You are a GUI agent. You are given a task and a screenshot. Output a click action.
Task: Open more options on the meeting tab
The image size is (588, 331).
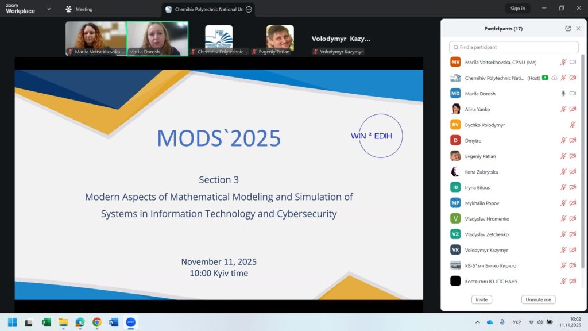(x=249, y=9)
